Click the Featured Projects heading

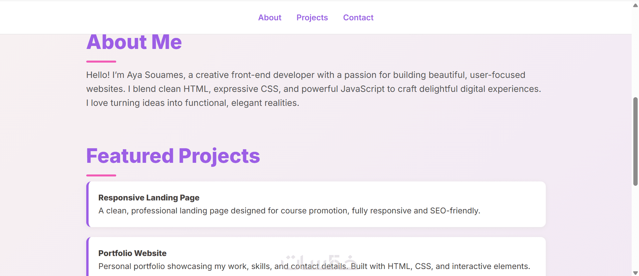click(x=173, y=156)
